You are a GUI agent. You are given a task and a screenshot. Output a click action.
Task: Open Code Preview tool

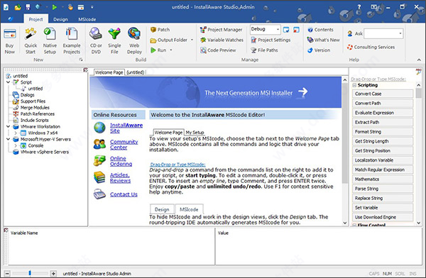tap(218, 50)
